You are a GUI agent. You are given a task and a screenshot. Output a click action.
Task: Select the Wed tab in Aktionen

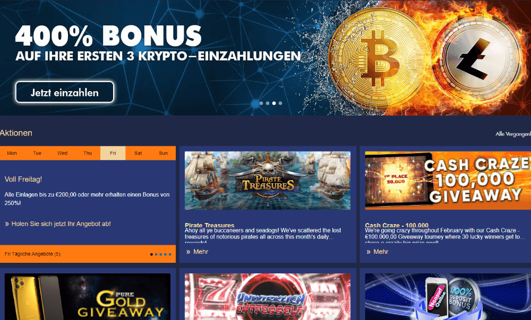(62, 153)
